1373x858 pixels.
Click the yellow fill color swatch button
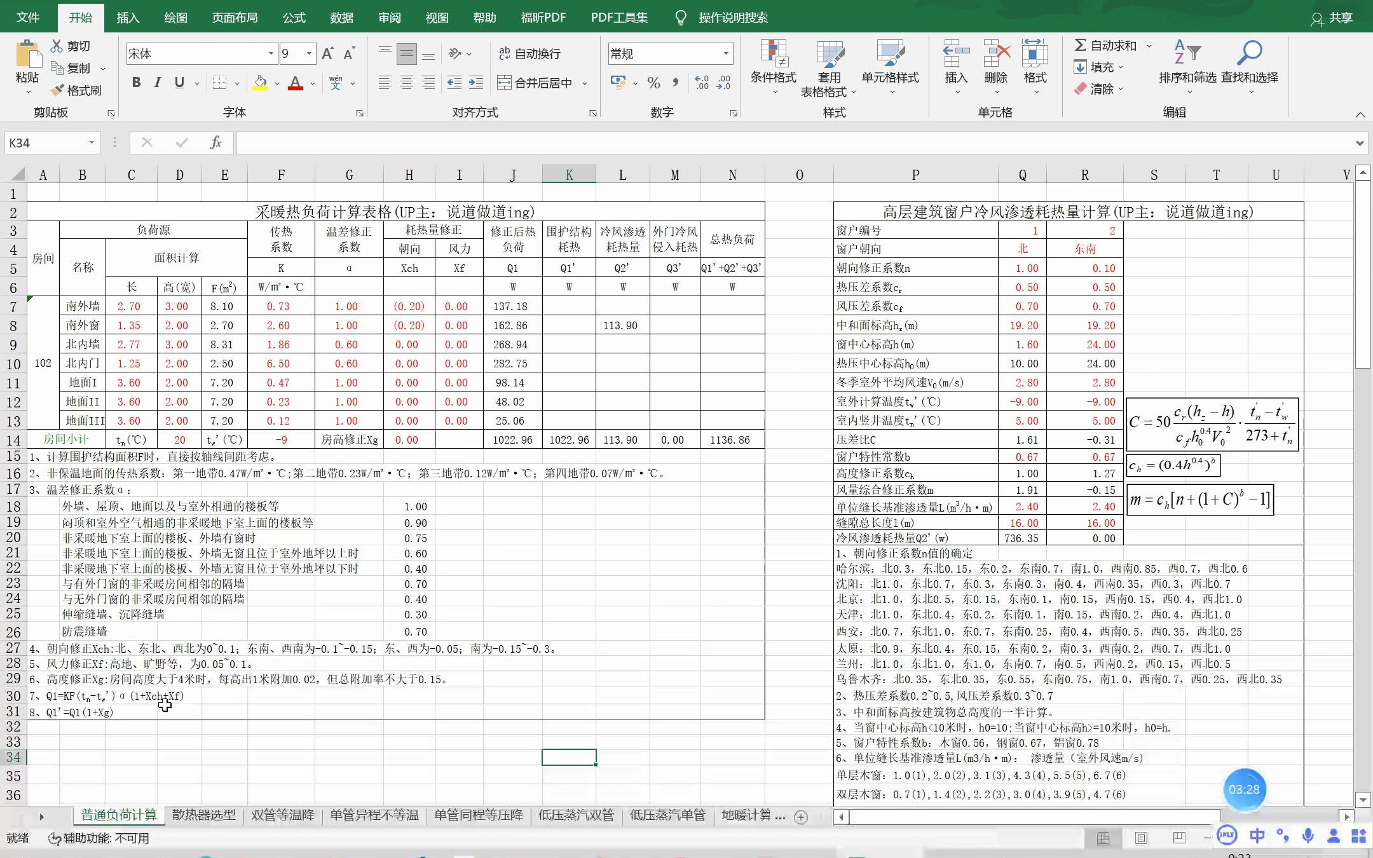(260, 83)
